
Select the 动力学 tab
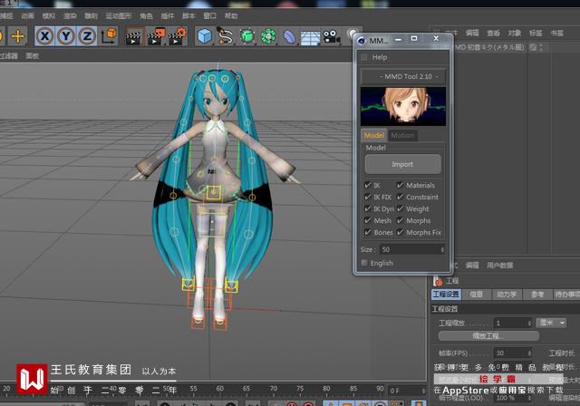click(507, 295)
